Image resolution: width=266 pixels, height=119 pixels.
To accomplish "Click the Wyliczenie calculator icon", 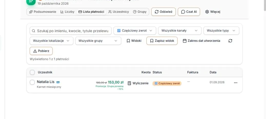I will click(129, 83).
